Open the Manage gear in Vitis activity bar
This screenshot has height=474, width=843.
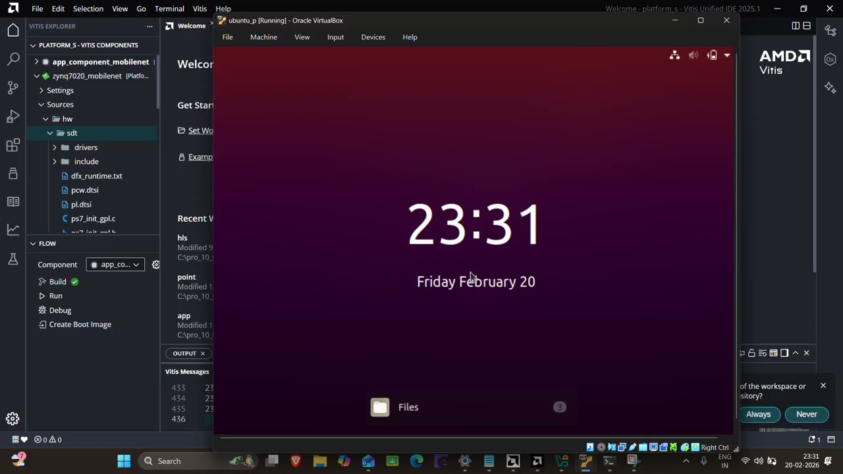click(x=13, y=419)
